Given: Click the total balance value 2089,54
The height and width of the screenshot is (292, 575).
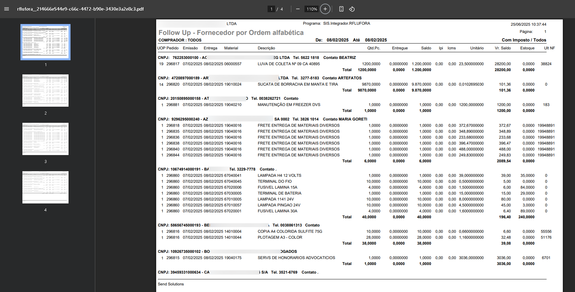Looking at the screenshot, I should tap(504, 161).
